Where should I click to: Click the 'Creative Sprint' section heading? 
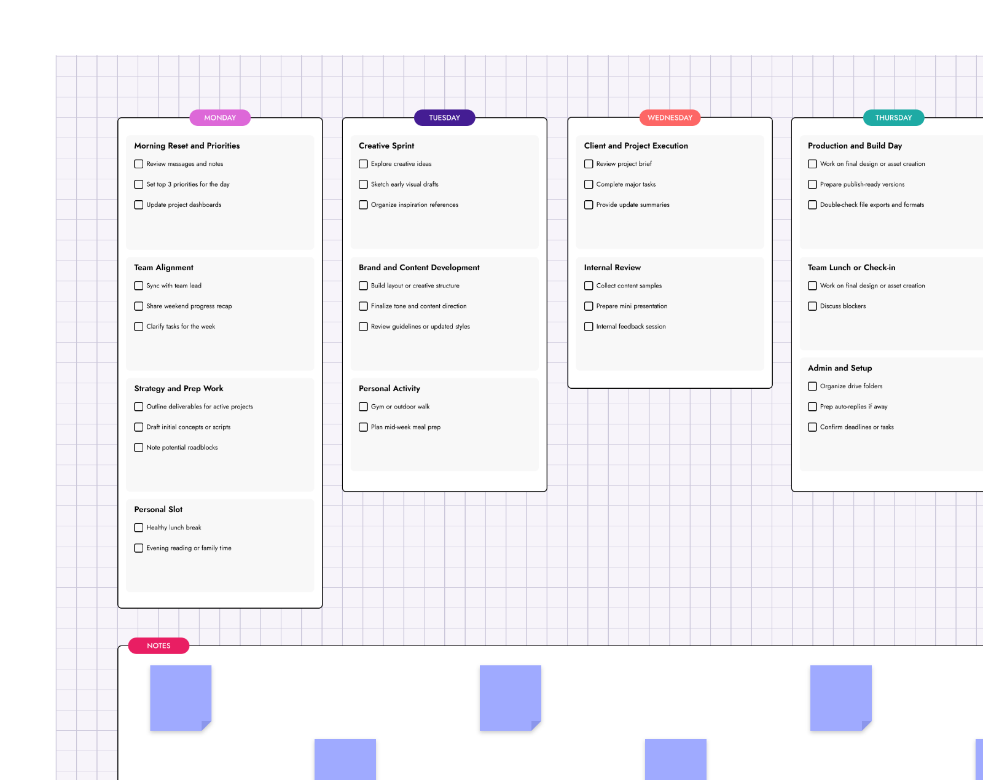click(386, 146)
